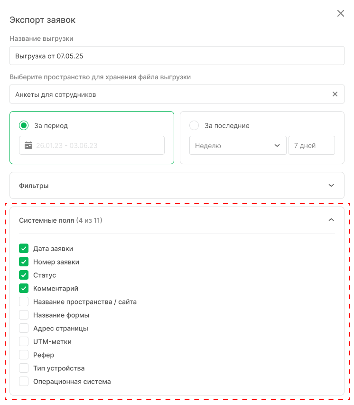The width and height of the screenshot is (354, 405).
Task: Expand the Фильтры section
Action: tap(331, 186)
